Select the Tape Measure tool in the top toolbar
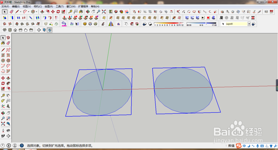 [x=70, y=12]
